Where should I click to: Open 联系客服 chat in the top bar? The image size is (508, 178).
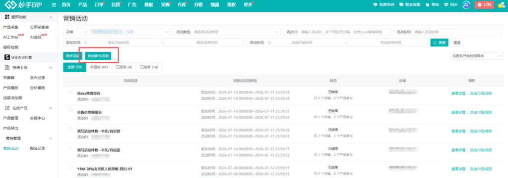[x=410, y=5]
